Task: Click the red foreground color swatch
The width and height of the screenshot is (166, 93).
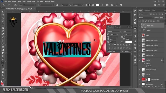Action: [2, 84]
